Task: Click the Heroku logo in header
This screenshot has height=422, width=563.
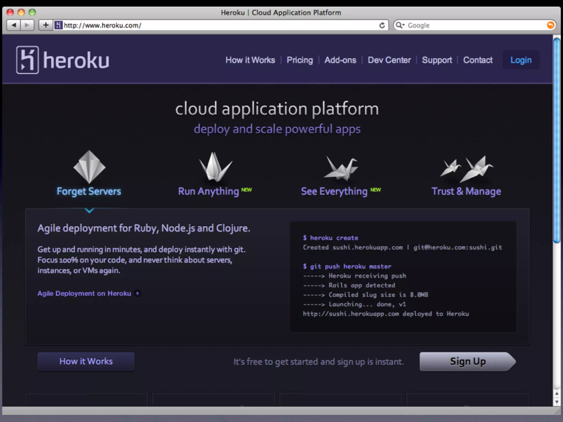Action: pos(63,60)
